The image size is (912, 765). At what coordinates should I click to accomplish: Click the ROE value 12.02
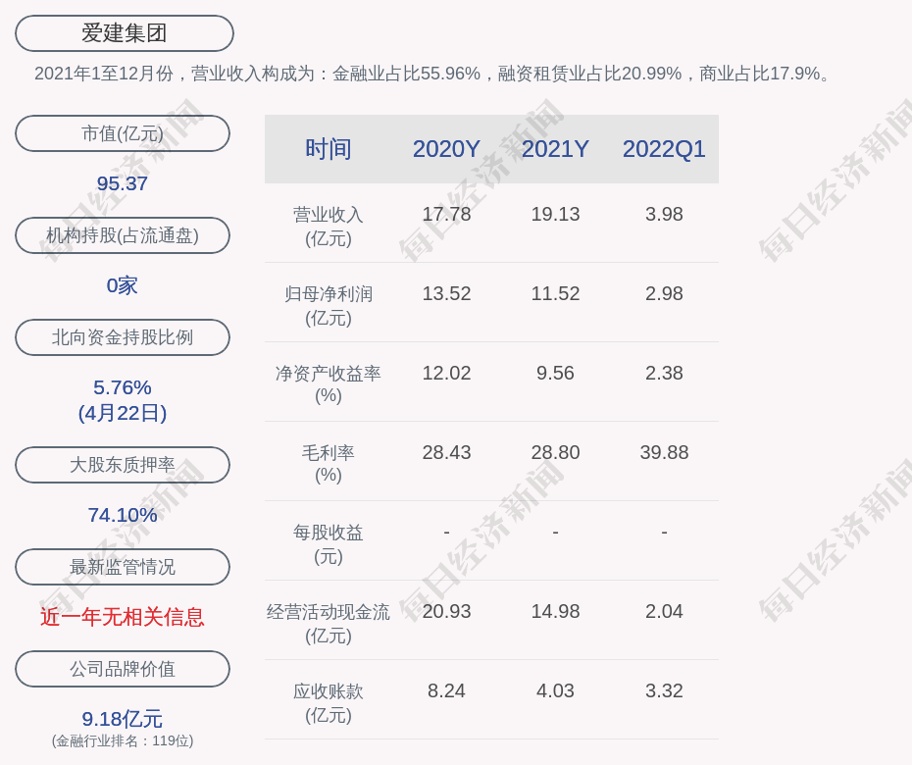pyautogui.click(x=446, y=373)
